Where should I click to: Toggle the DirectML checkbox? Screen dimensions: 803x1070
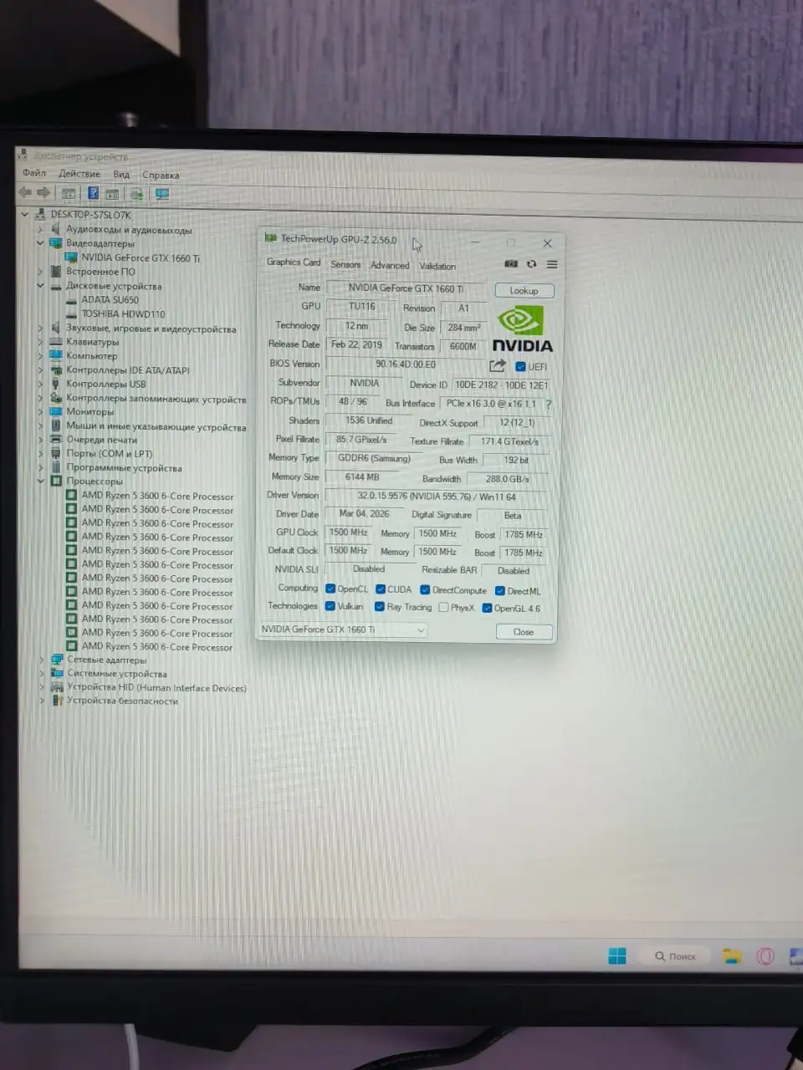click(x=500, y=591)
